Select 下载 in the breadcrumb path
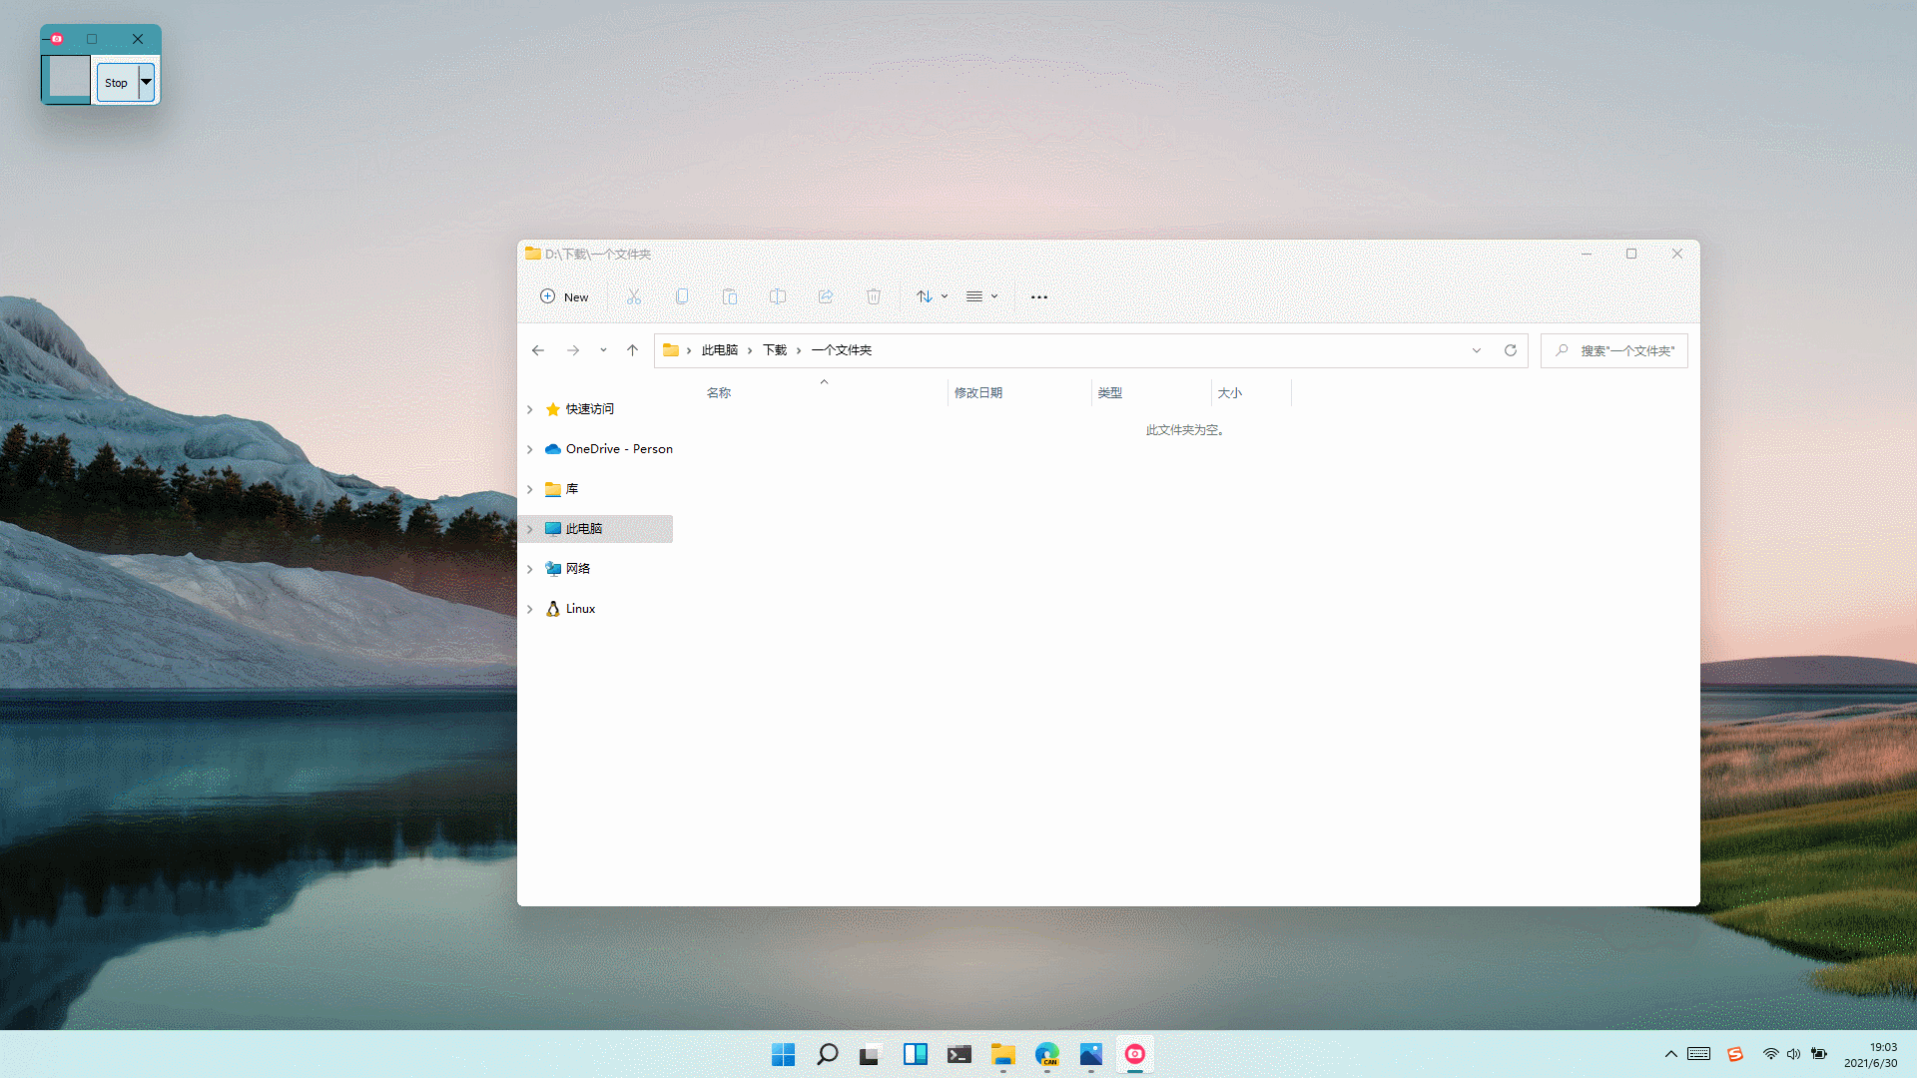 [775, 350]
